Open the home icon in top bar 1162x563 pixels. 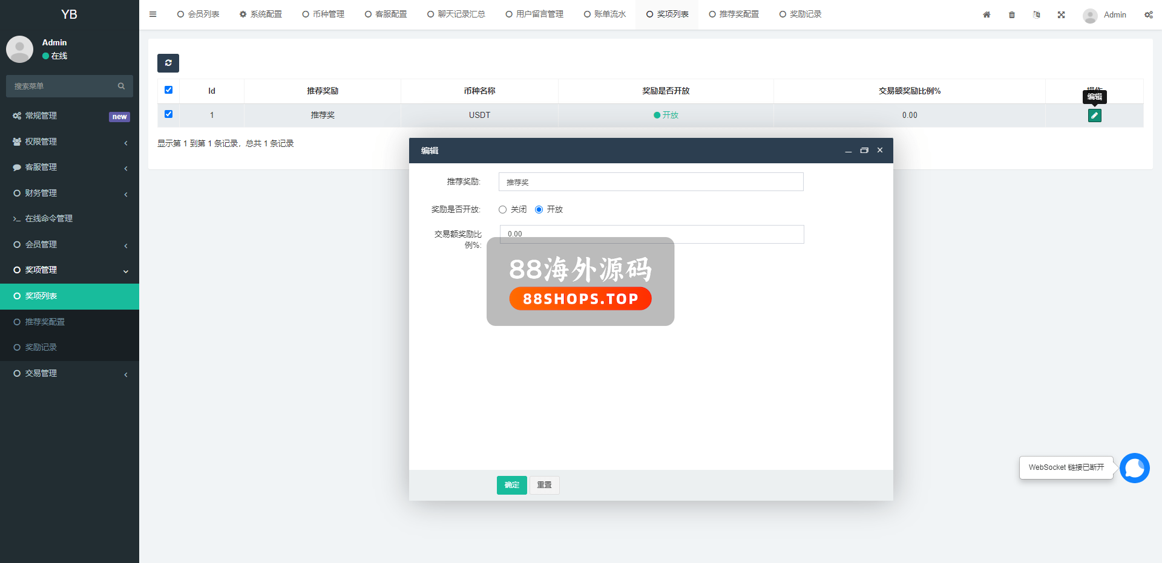click(x=986, y=15)
